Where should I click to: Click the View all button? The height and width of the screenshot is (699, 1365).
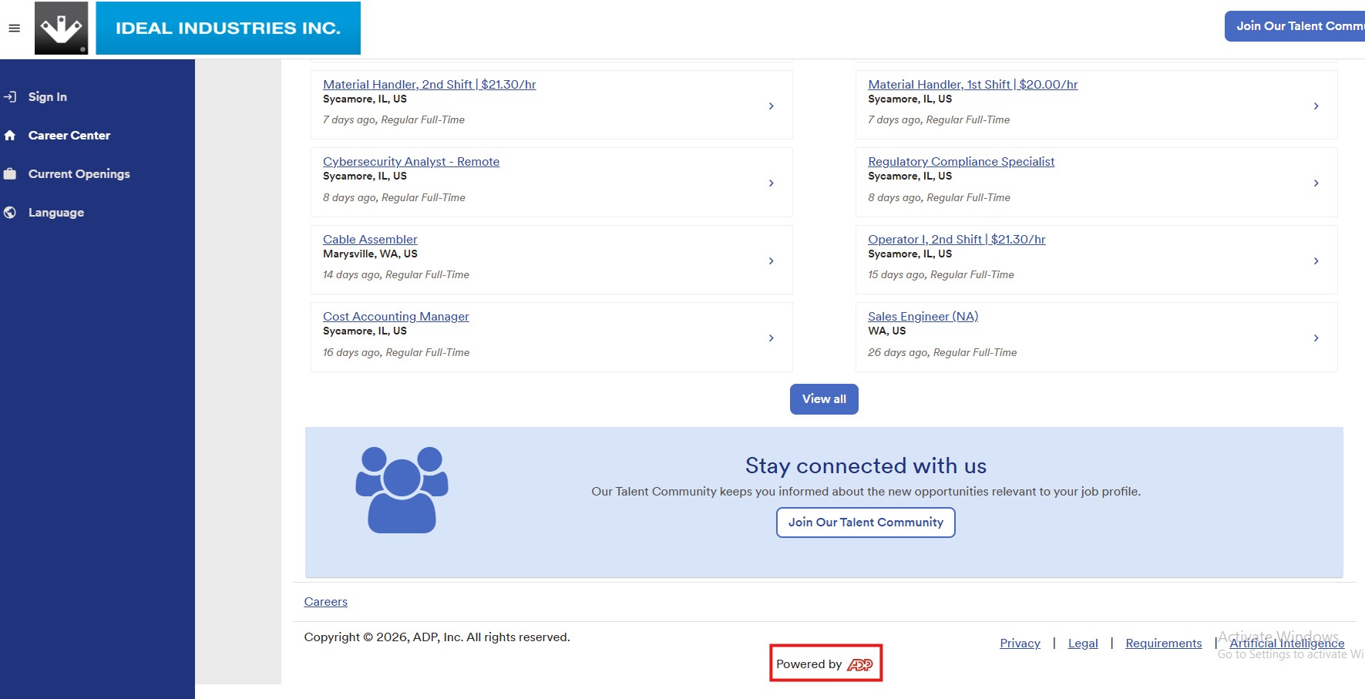[x=824, y=399]
